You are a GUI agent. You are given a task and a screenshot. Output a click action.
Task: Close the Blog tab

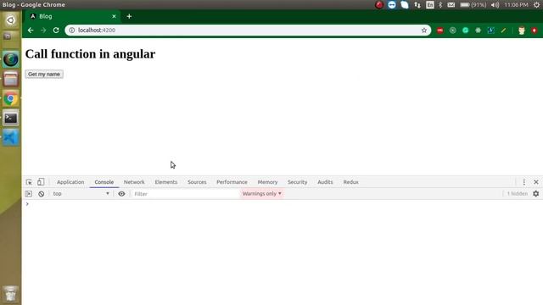pos(114,16)
